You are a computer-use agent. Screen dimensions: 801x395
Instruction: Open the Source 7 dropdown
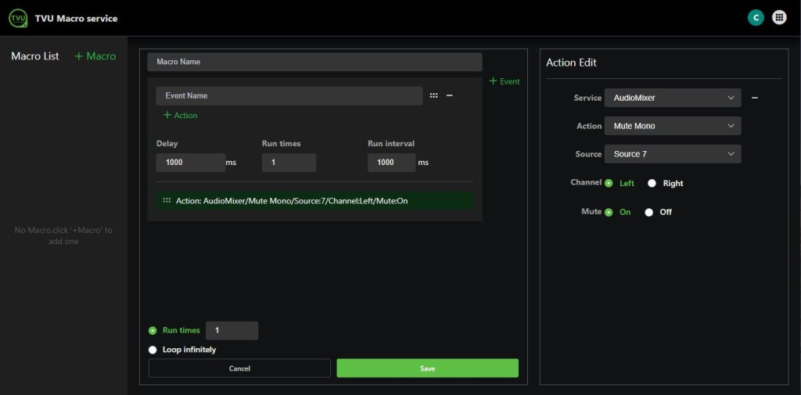point(672,154)
